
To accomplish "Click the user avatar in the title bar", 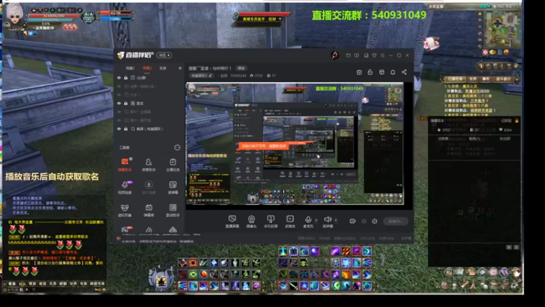I will pyautogui.click(x=334, y=55).
